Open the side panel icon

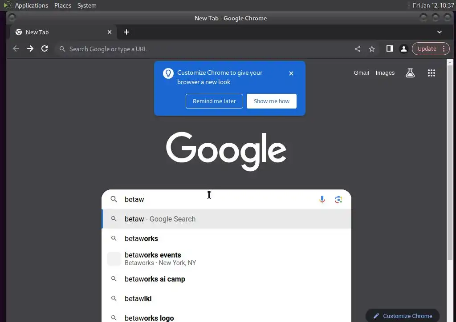click(x=389, y=49)
